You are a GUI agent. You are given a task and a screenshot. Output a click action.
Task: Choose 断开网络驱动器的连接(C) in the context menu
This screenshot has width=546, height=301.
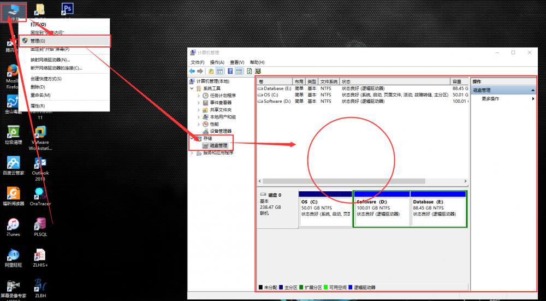tap(64, 68)
